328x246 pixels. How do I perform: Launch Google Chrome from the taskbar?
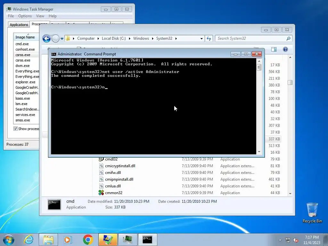[x=88, y=240]
